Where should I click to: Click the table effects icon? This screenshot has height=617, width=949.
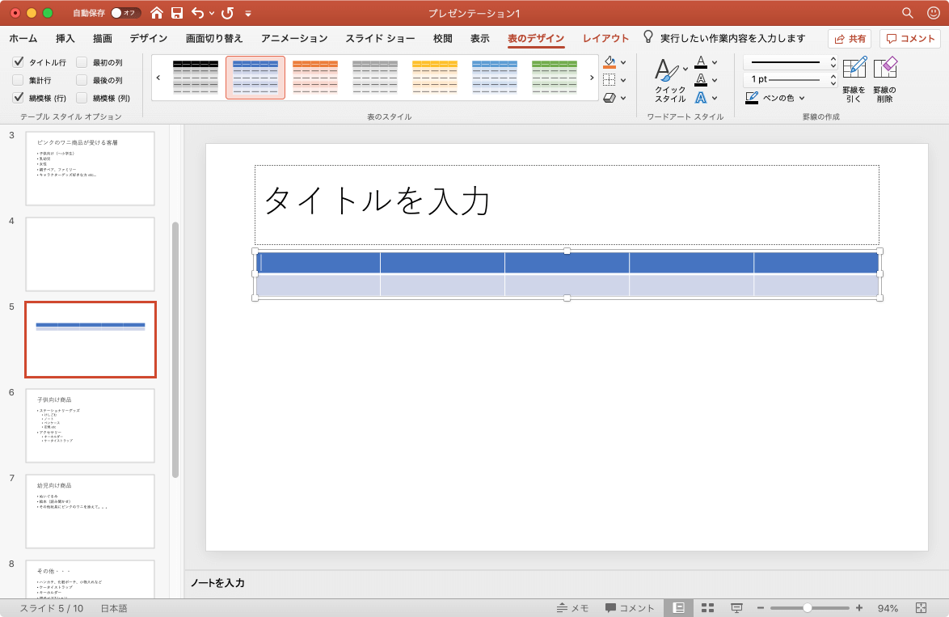point(609,98)
